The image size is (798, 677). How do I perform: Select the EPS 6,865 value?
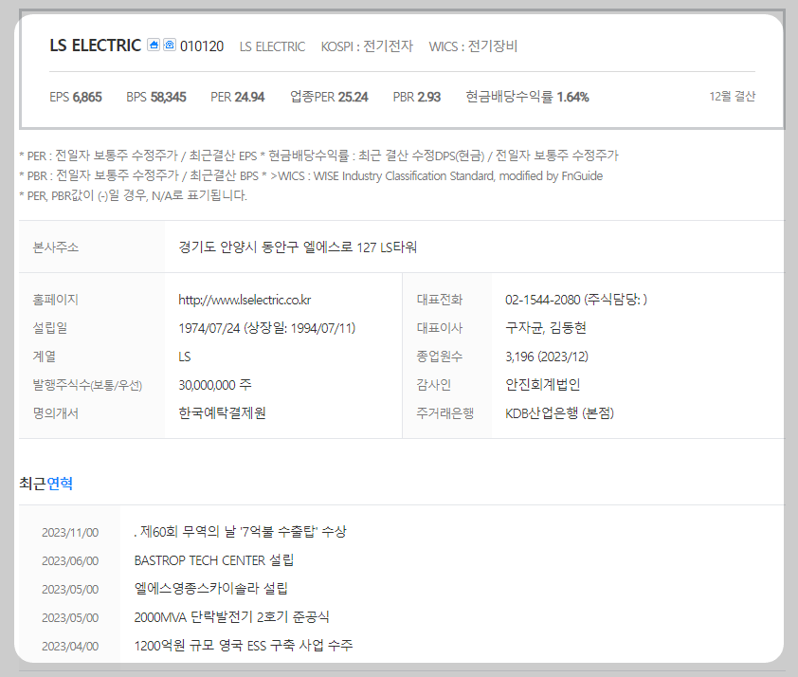pyautogui.click(x=75, y=97)
